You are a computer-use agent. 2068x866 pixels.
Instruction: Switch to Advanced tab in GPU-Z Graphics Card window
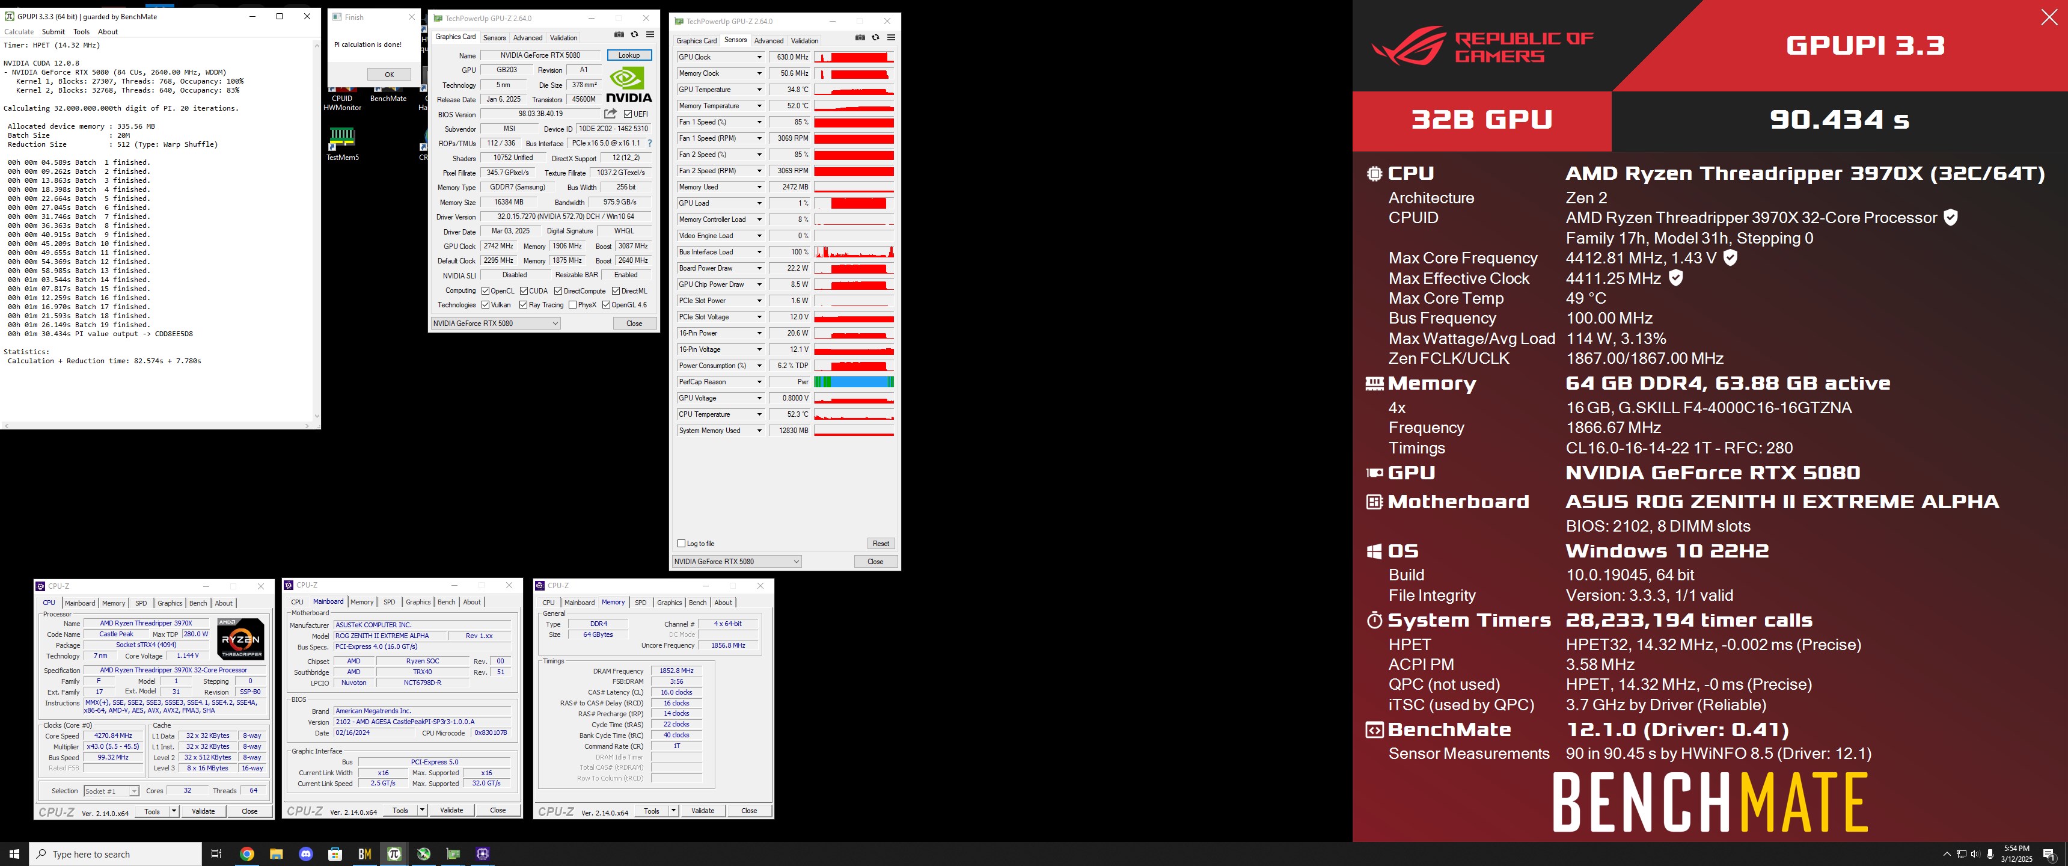tap(527, 38)
